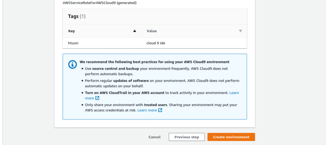Click the info icon in best practices box
Screen dimensions: 326x145
pos(72,65)
